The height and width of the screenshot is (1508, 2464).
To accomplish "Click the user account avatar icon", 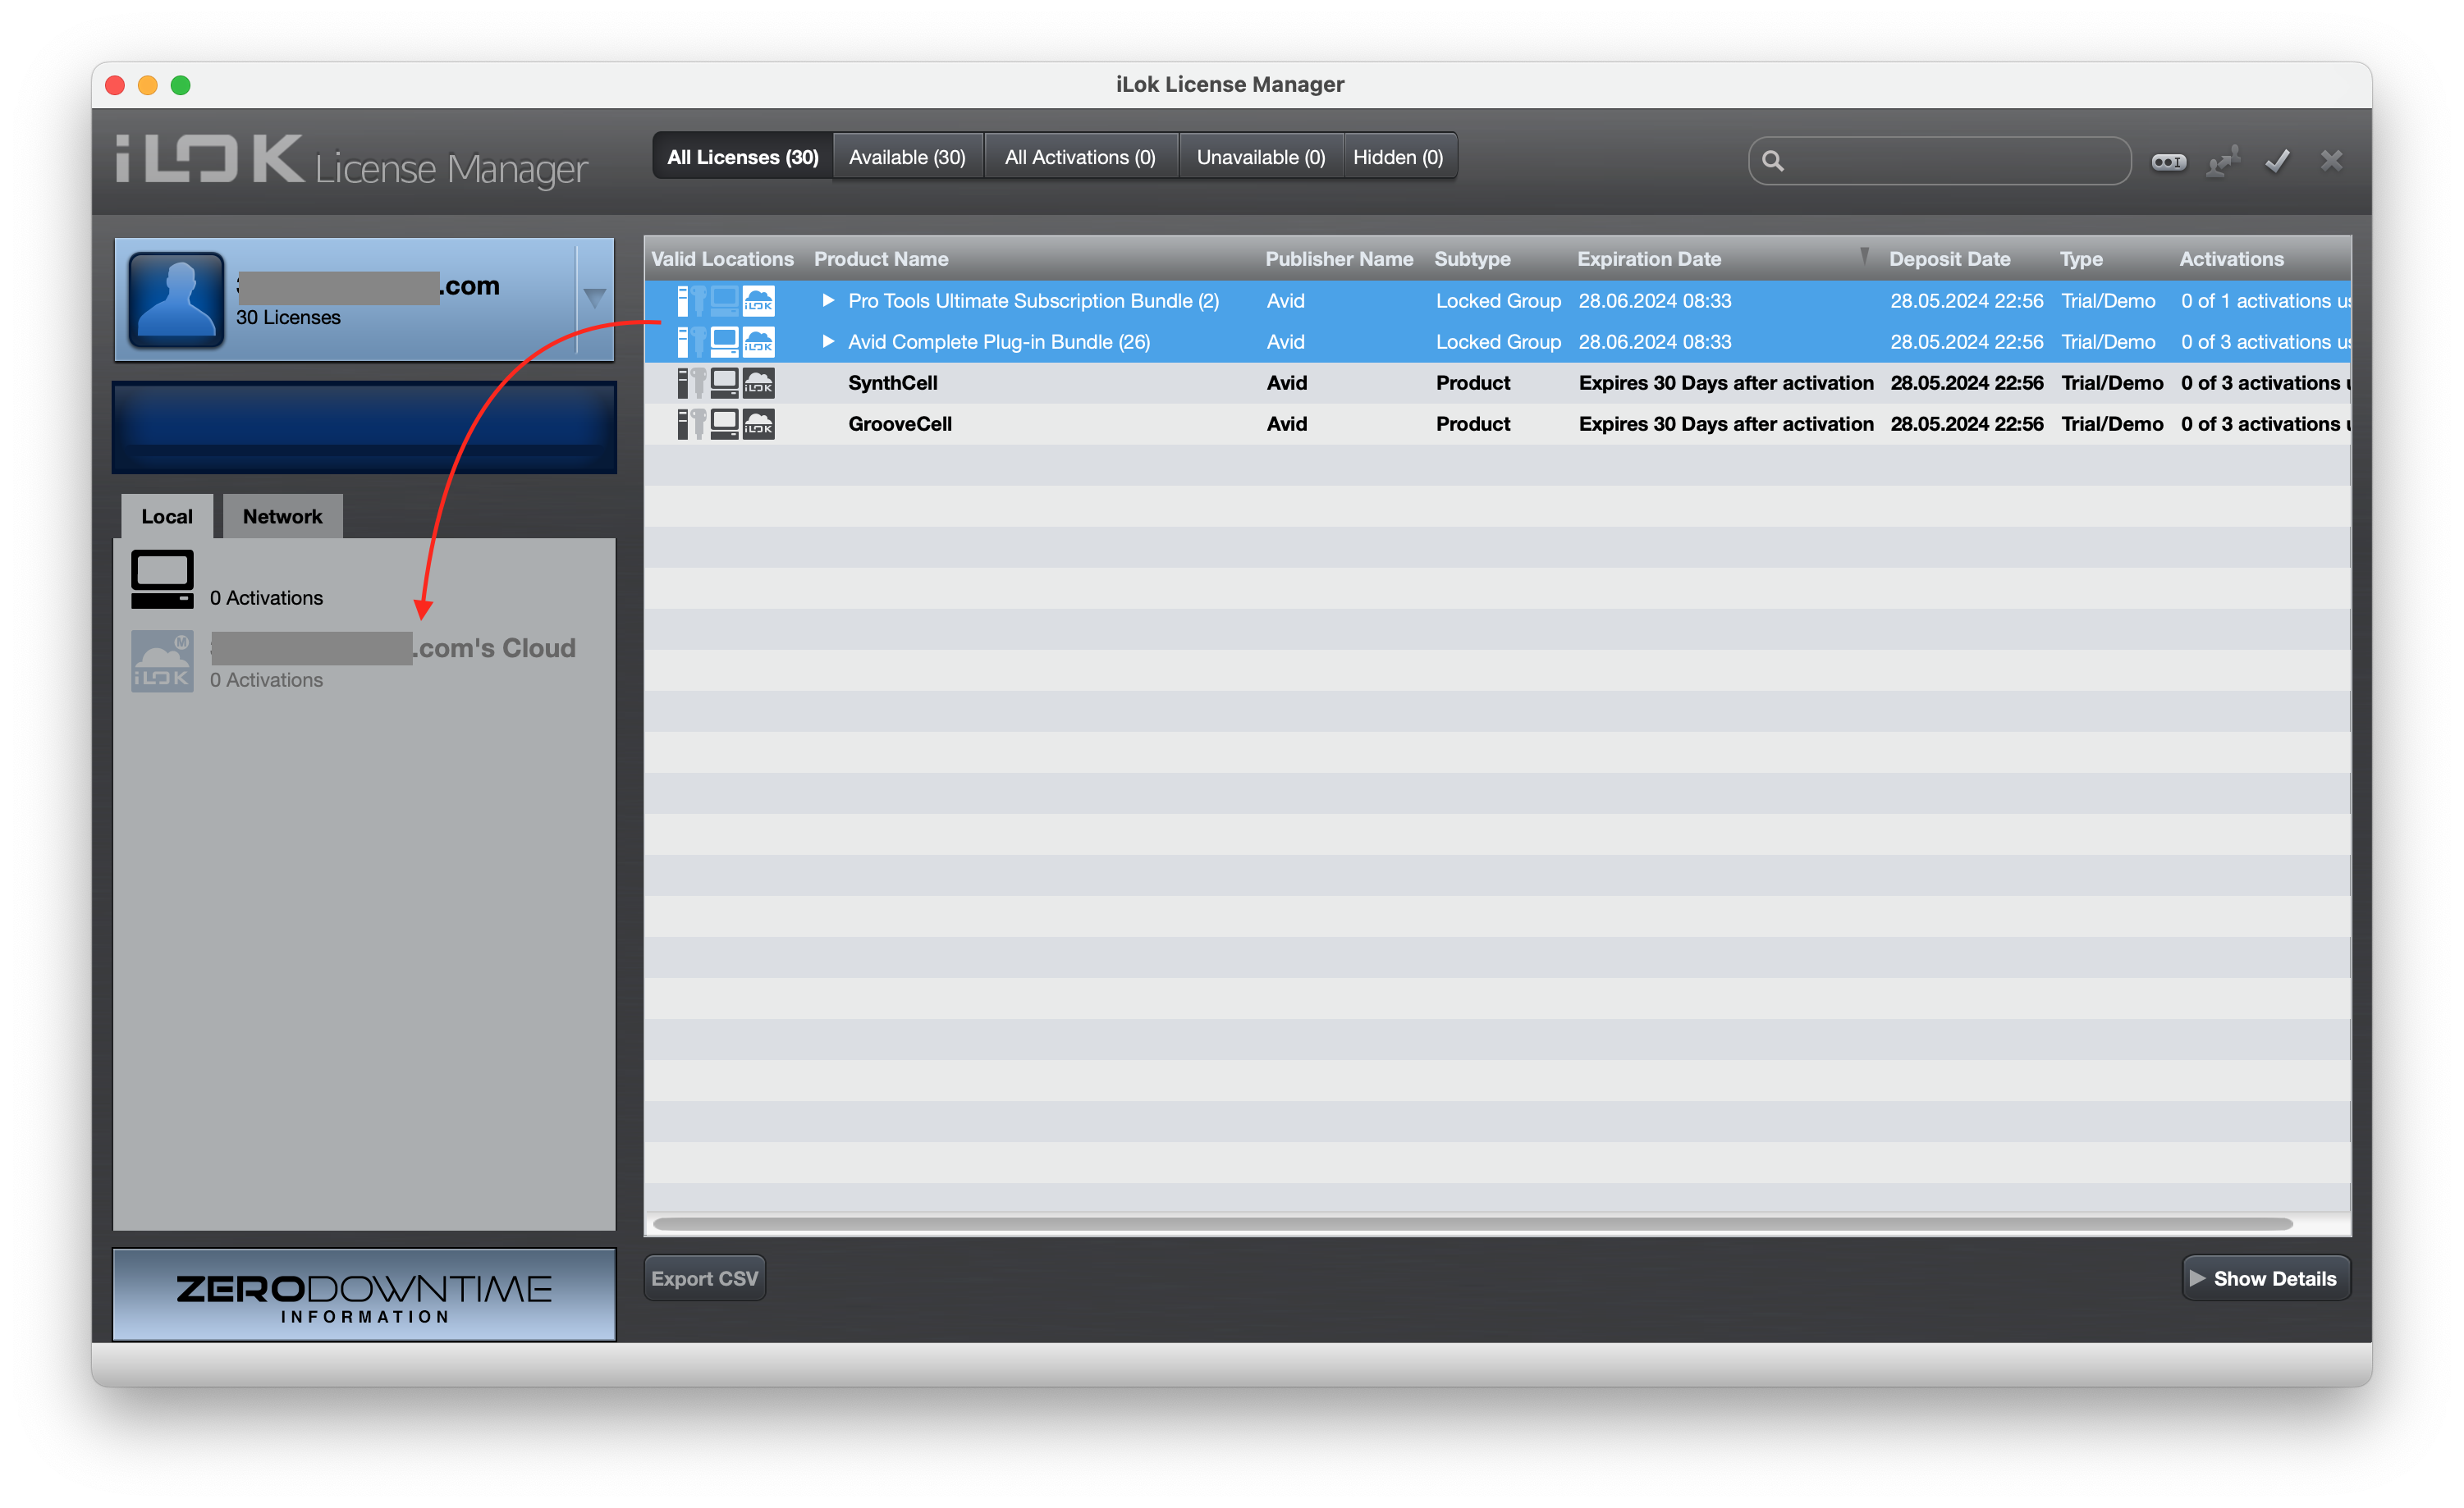I will pyautogui.click(x=176, y=299).
